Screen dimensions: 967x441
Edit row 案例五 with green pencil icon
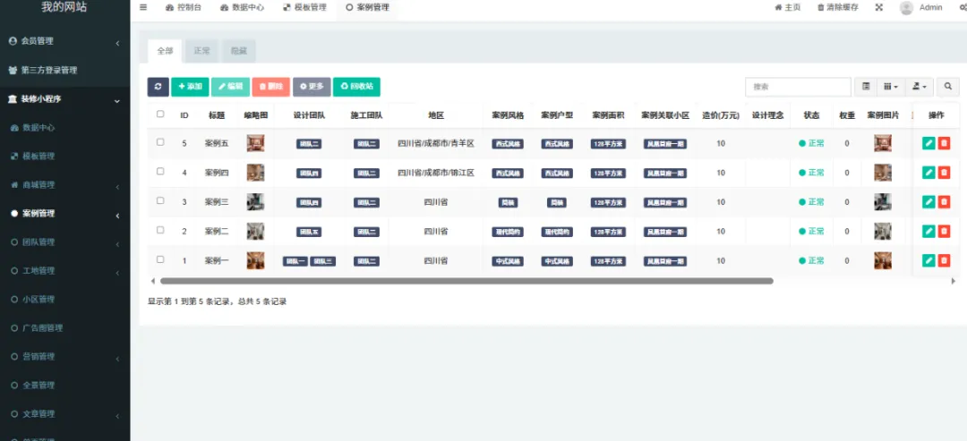pyautogui.click(x=928, y=143)
